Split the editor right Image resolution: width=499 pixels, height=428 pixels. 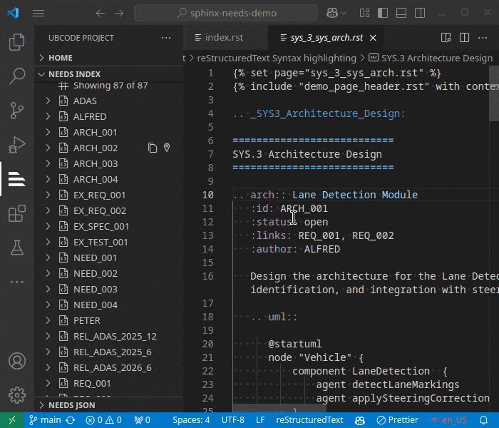coord(464,38)
